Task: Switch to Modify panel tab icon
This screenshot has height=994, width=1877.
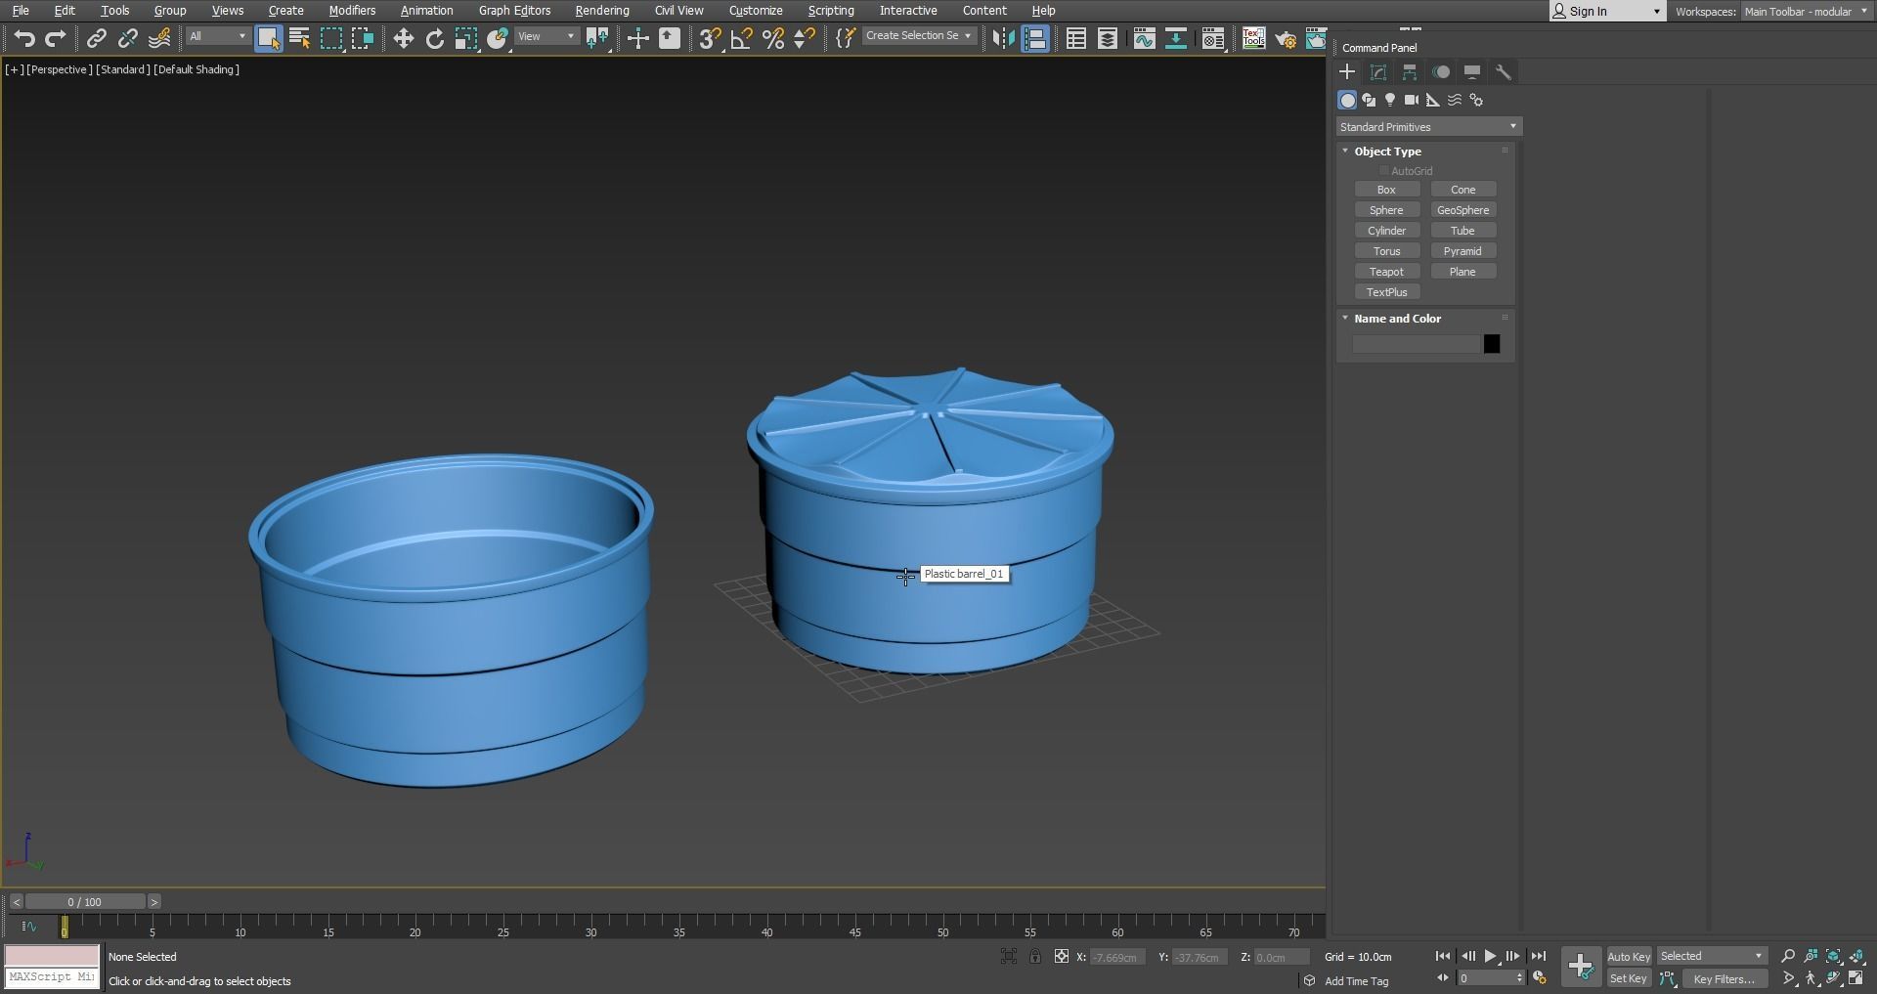Action: [x=1378, y=72]
